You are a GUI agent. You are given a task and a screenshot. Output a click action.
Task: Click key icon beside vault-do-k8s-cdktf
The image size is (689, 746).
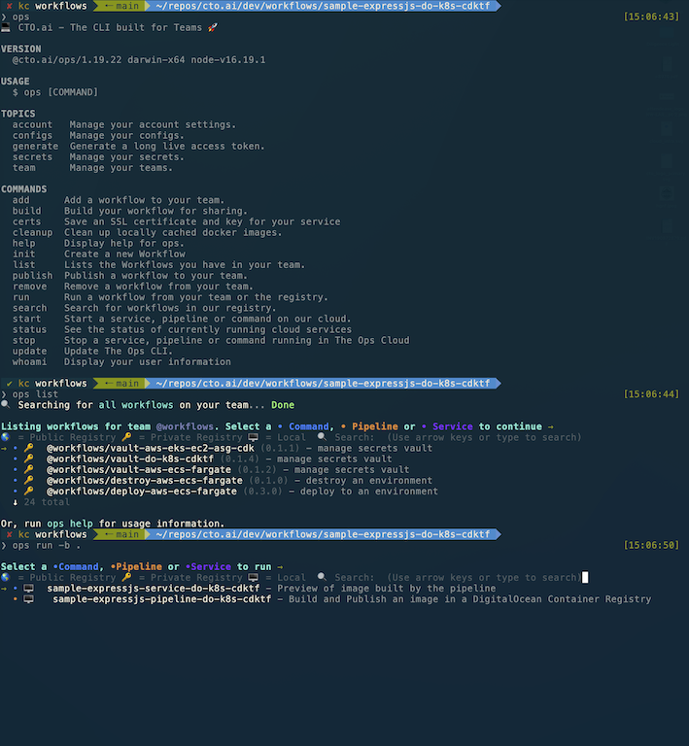point(29,458)
